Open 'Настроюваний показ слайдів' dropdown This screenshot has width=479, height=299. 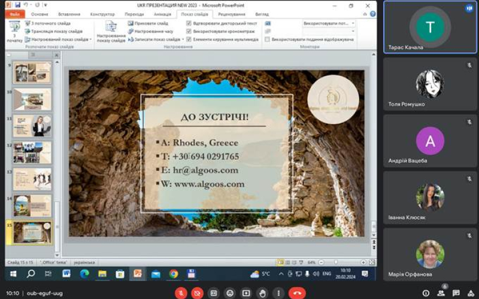(x=58, y=39)
